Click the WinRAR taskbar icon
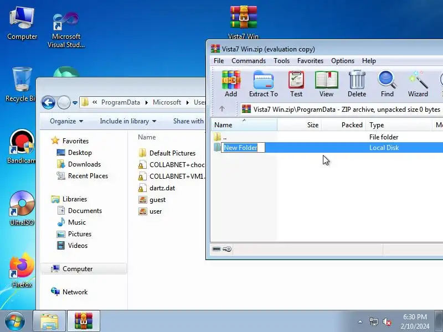Screen dimensions: 443x332 [84, 321]
